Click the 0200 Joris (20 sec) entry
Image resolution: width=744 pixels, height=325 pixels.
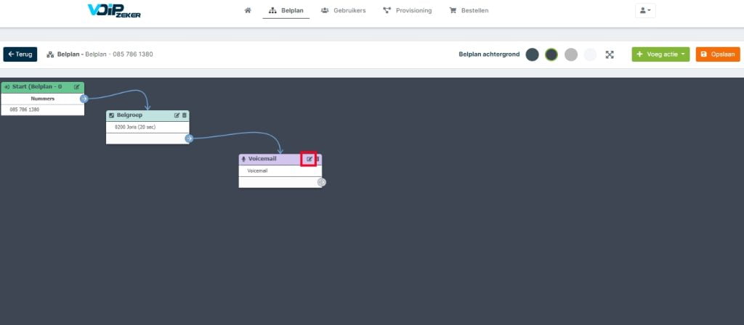pos(147,127)
